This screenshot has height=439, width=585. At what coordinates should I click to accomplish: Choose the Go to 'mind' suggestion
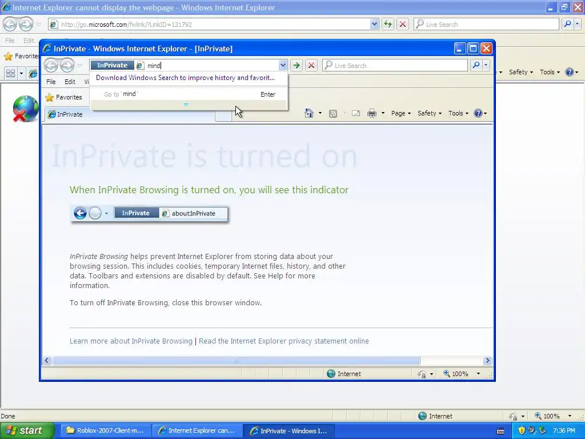189,94
